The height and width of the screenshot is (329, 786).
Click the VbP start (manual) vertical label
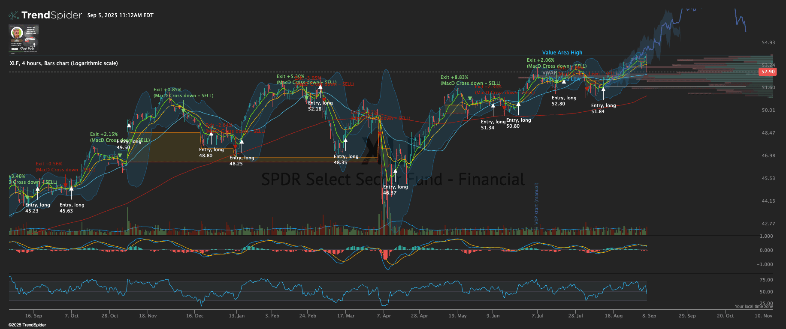pos(536,203)
